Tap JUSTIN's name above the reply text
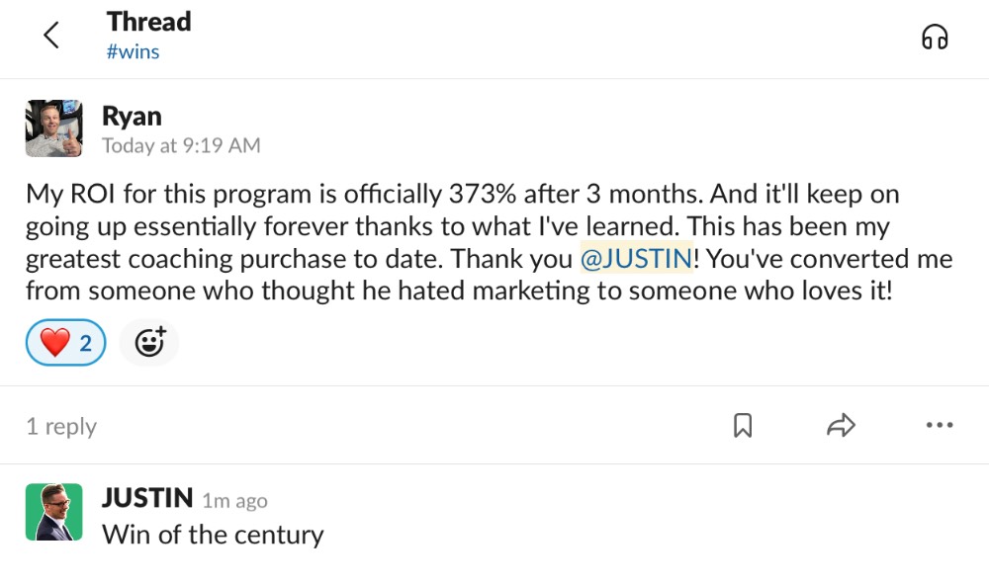 click(x=146, y=499)
